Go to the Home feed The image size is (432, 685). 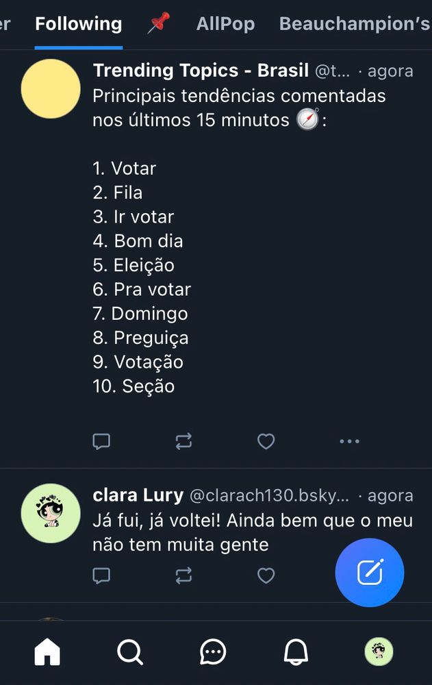tap(47, 651)
